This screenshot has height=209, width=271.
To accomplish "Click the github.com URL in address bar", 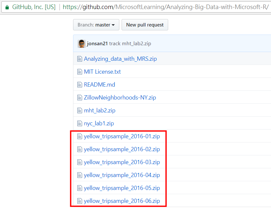I will point(166,7).
